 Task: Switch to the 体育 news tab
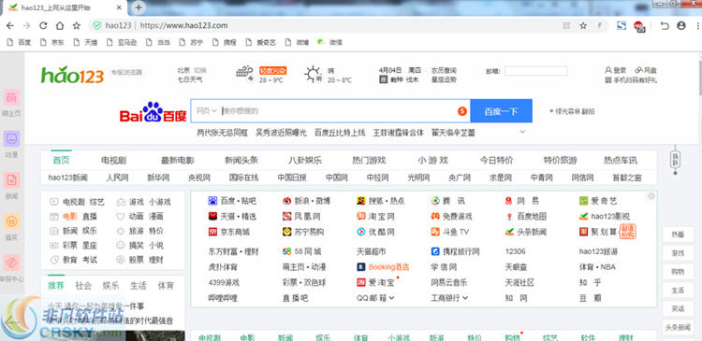(x=166, y=286)
